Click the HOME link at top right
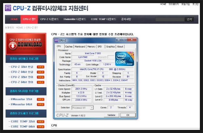The image size is (203, 133). tap(163, 4)
